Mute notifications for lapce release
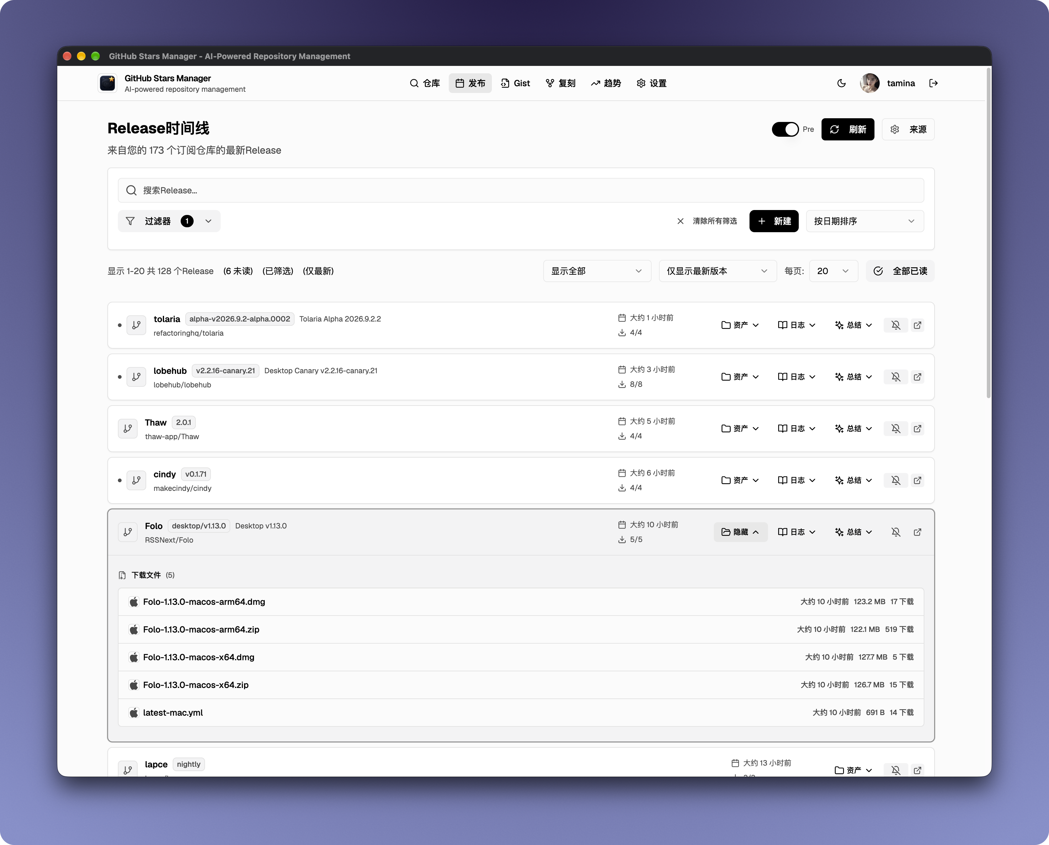 896,770
